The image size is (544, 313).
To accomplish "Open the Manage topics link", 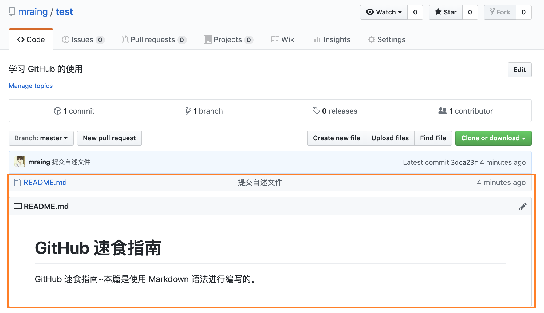I will pyautogui.click(x=30, y=86).
